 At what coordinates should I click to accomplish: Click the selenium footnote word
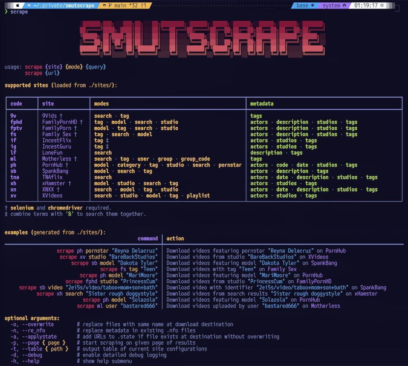point(22,208)
